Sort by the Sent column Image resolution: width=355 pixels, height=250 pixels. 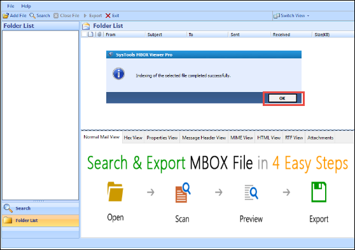(x=249, y=34)
